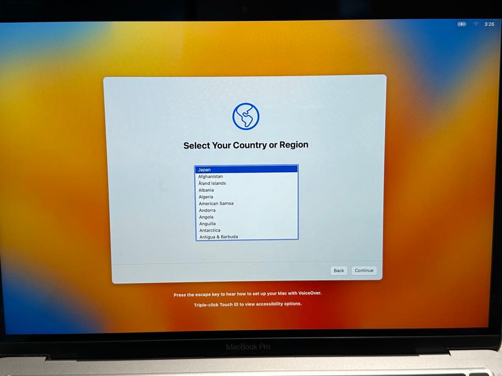Click the Select Your Country or Region heading
This screenshot has height=376, width=502.
(x=245, y=145)
